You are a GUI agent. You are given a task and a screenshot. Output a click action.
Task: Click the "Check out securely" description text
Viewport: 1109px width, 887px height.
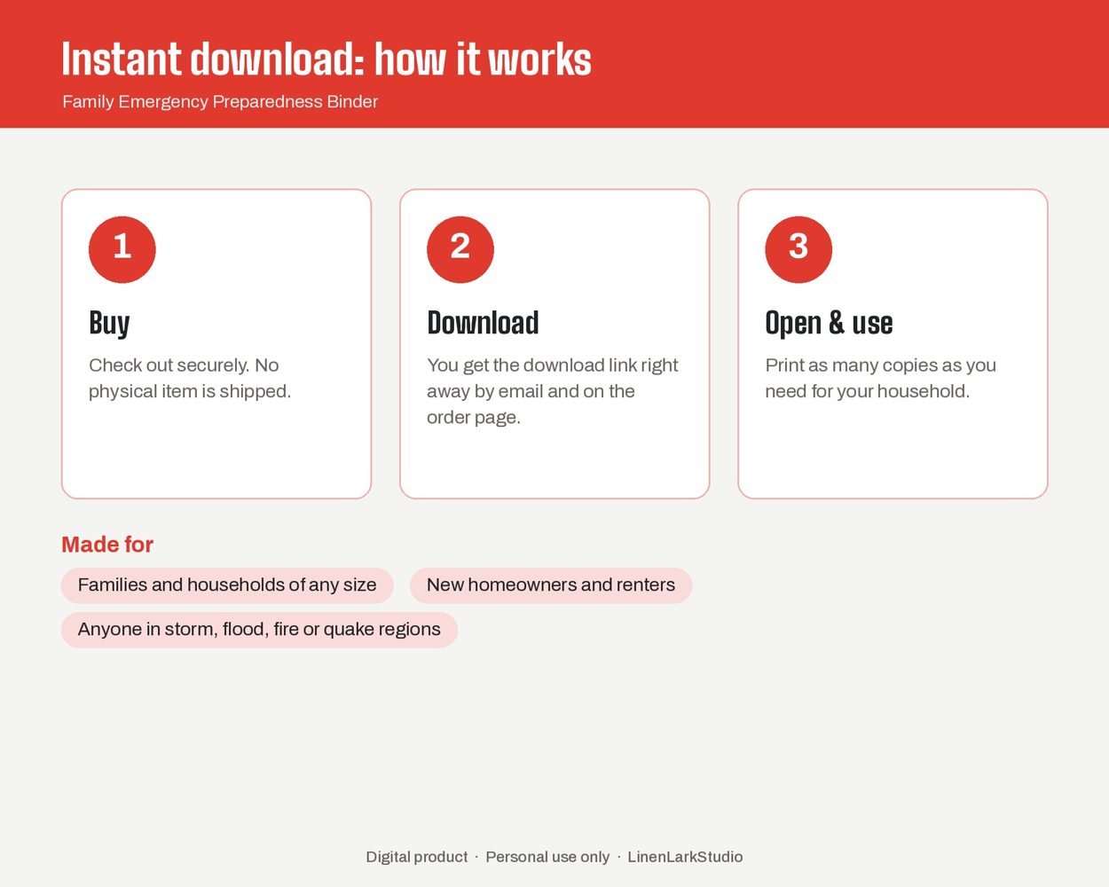pos(190,378)
